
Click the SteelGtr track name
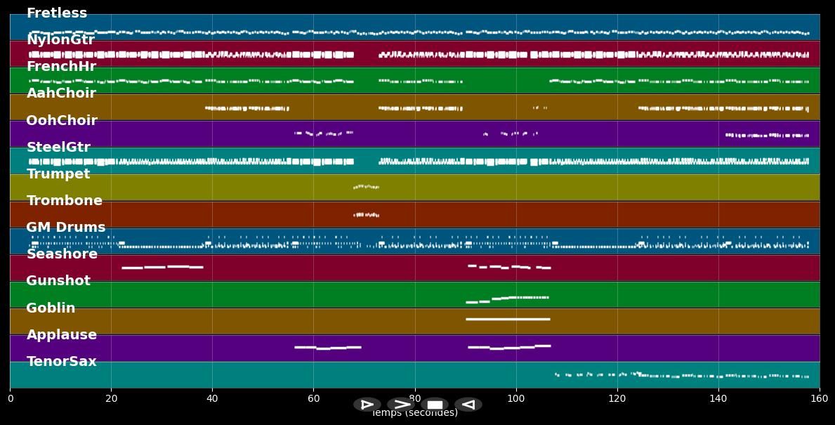[58, 147]
